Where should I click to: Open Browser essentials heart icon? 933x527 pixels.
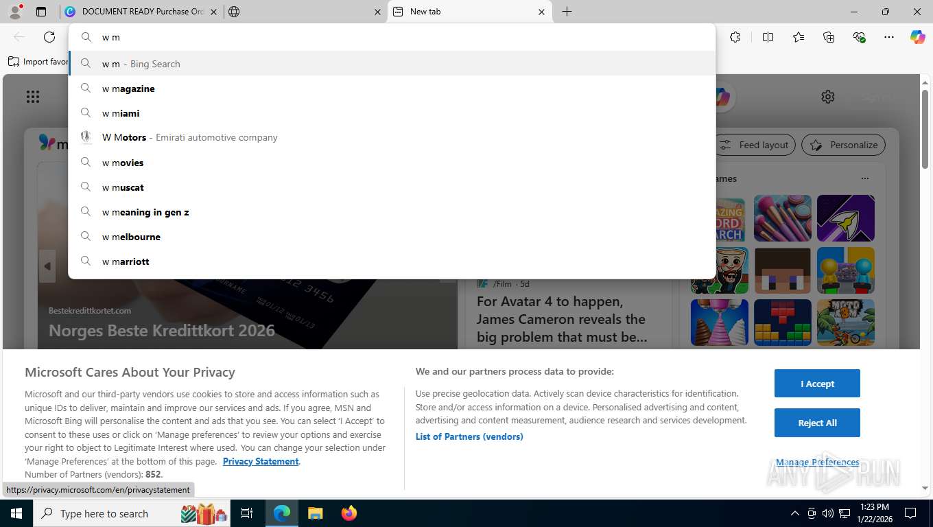pyautogui.click(x=859, y=37)
